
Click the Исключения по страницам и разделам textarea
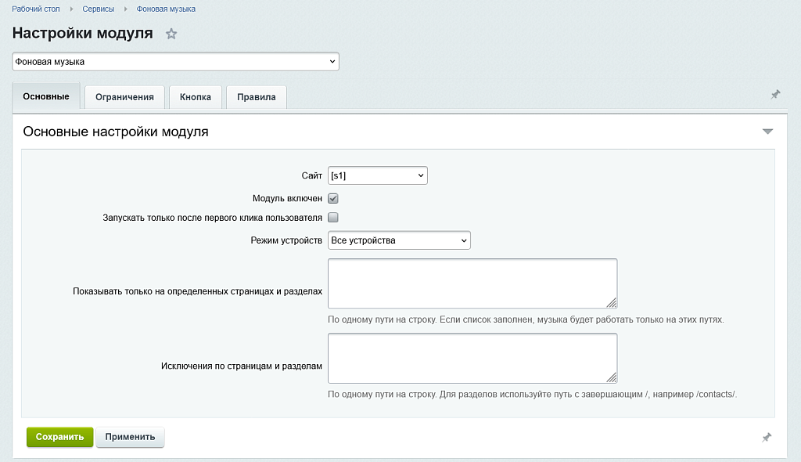472,358
